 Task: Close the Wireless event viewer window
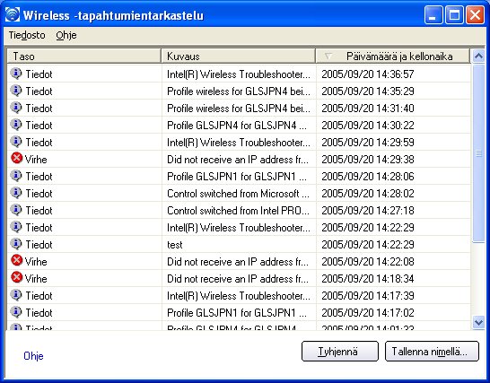[x=475, y=14]
